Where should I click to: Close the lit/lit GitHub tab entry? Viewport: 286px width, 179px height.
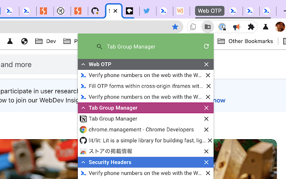click(x=210, y=141)
